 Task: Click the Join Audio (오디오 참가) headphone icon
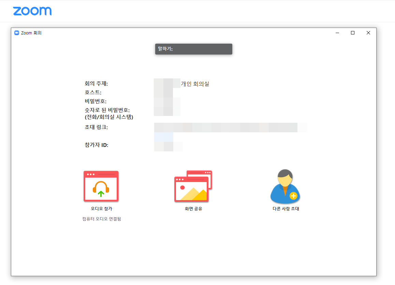101,186
